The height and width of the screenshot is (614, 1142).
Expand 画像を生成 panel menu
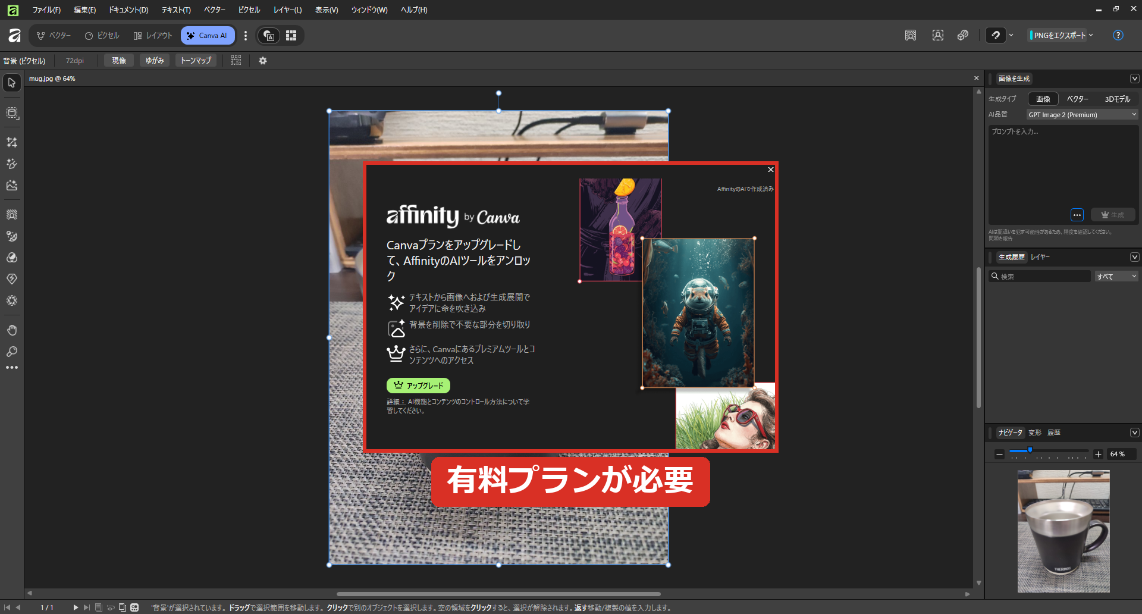click(x=1134, y=79)
